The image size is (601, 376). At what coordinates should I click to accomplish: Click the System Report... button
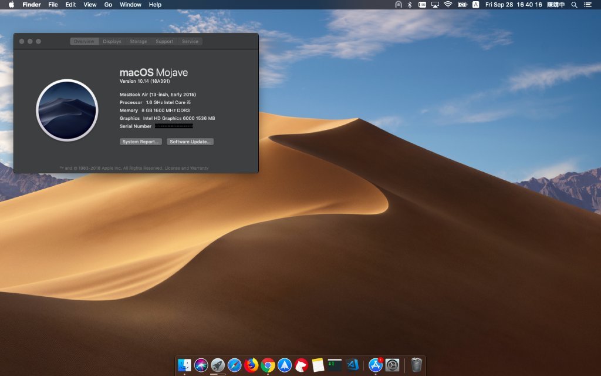(141, 142)
